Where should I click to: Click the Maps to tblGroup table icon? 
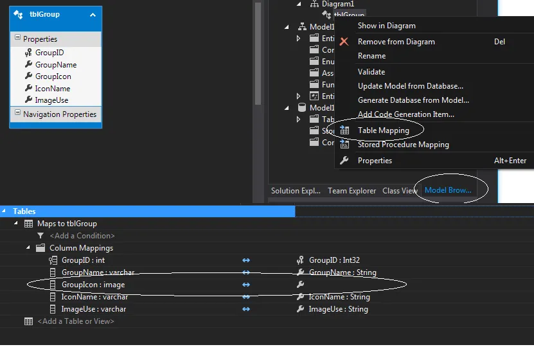click(x=29, y=224)
